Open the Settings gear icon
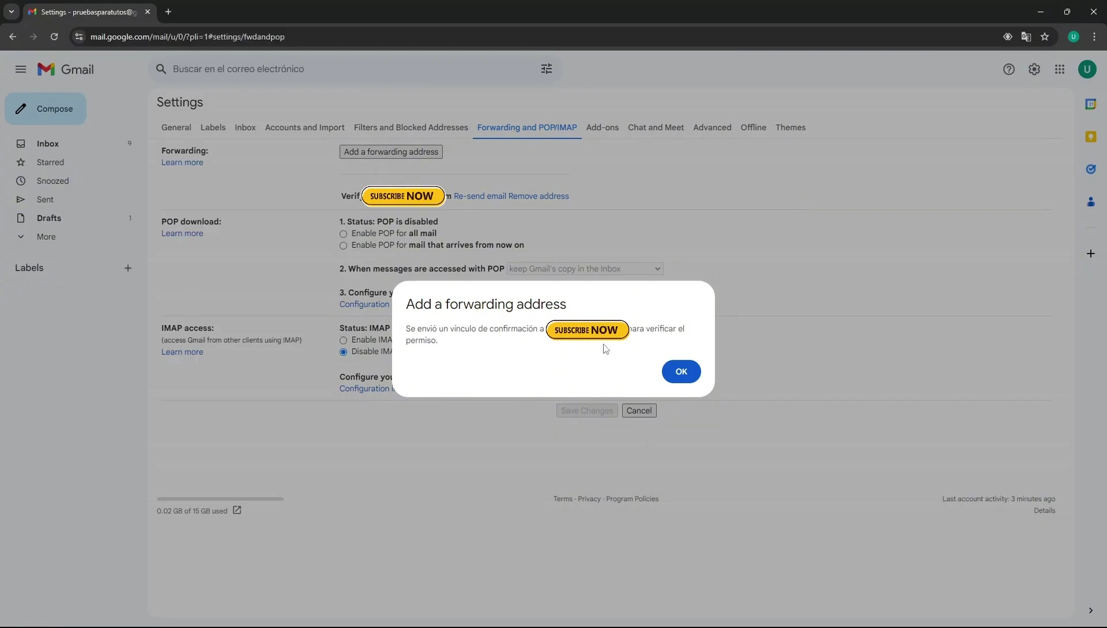Viewport: 1107px width, 628px height. 1034,69
